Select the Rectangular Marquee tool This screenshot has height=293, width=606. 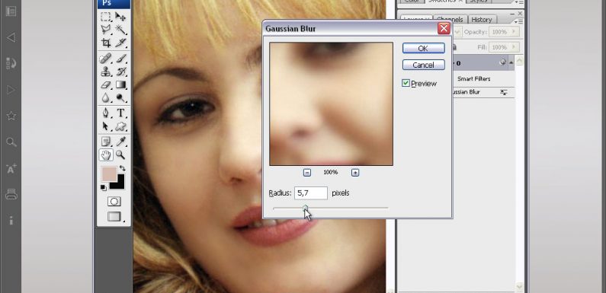click(x=105, y=17)
